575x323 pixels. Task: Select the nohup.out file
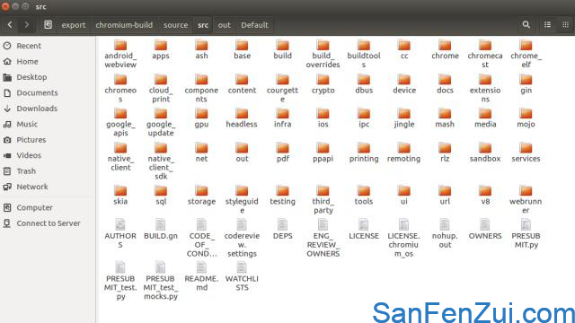tap(445, 233)
